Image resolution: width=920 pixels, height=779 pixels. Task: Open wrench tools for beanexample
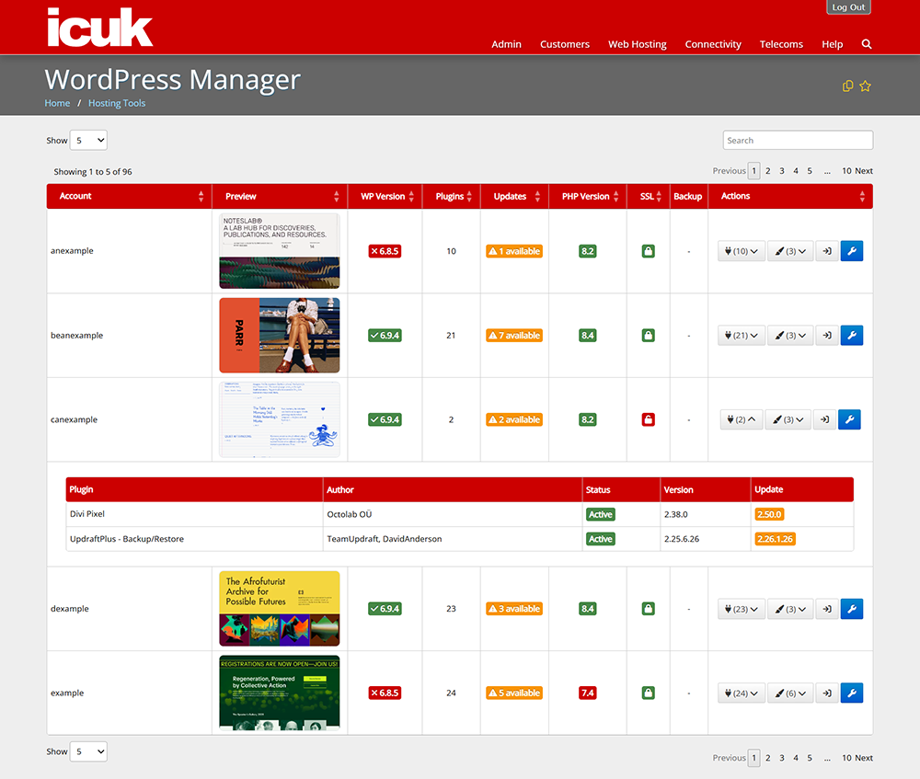(852, 336)
